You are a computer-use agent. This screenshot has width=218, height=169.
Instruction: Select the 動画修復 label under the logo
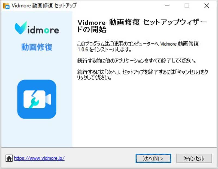tap(37, 47)
